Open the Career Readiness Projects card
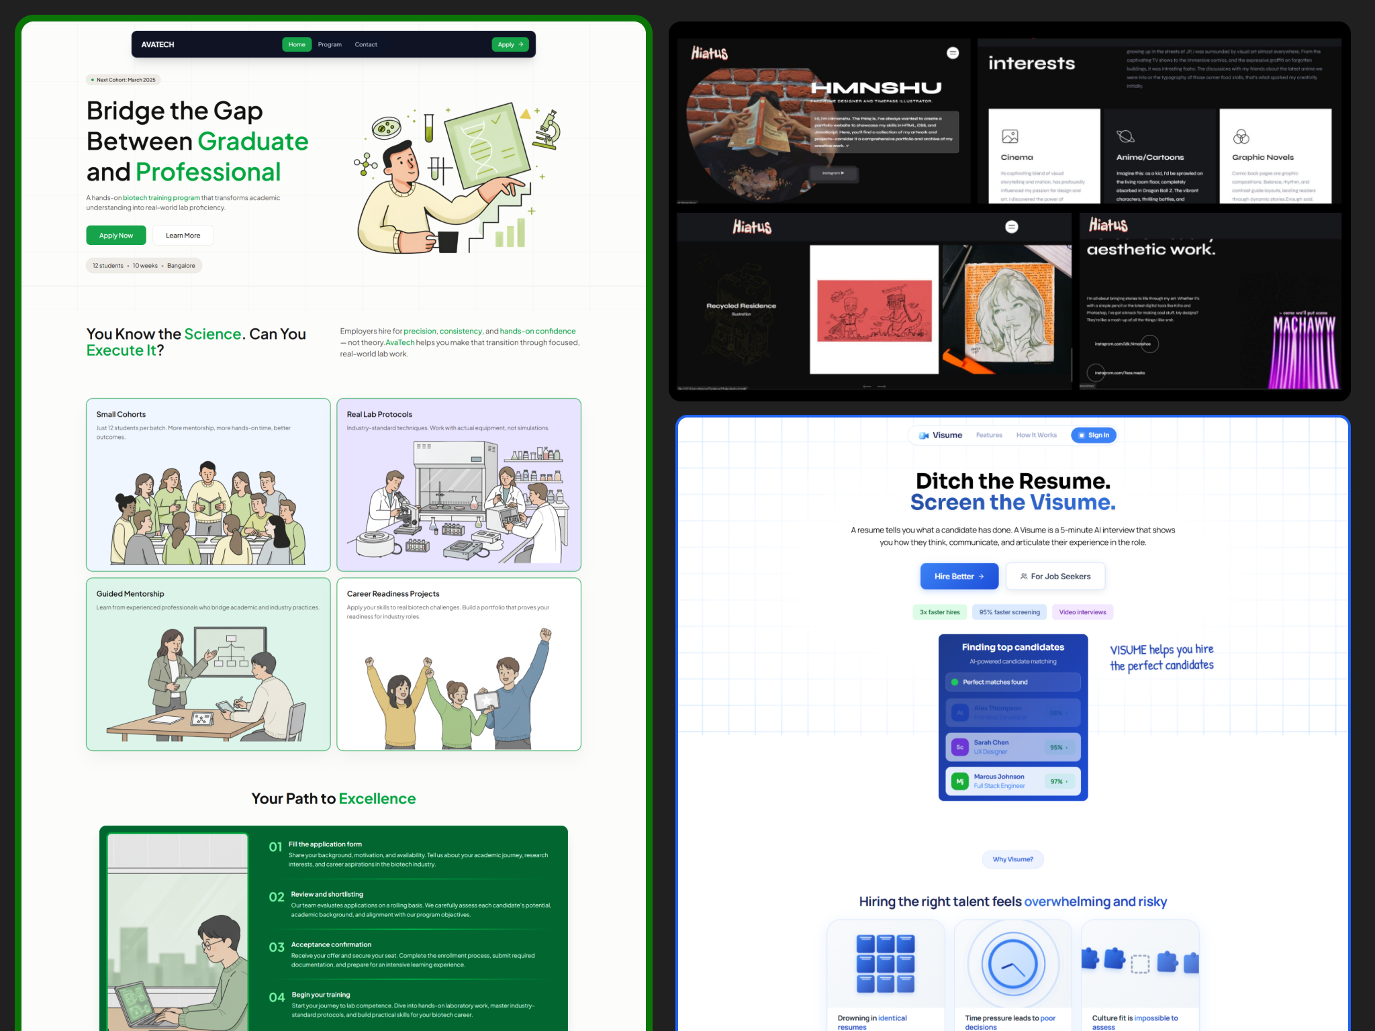Screen dimensions: 1375x1031 tap(459, 665)
